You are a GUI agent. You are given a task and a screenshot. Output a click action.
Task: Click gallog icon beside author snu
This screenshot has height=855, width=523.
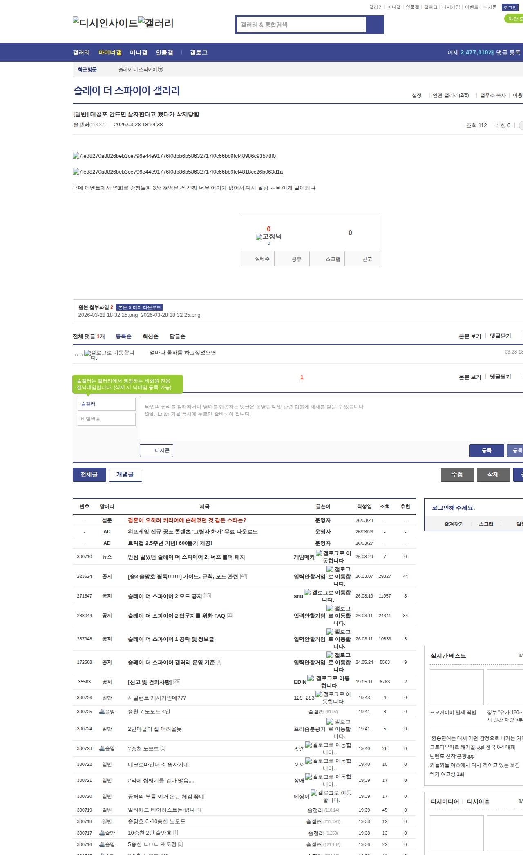click(x=307, y=593)
